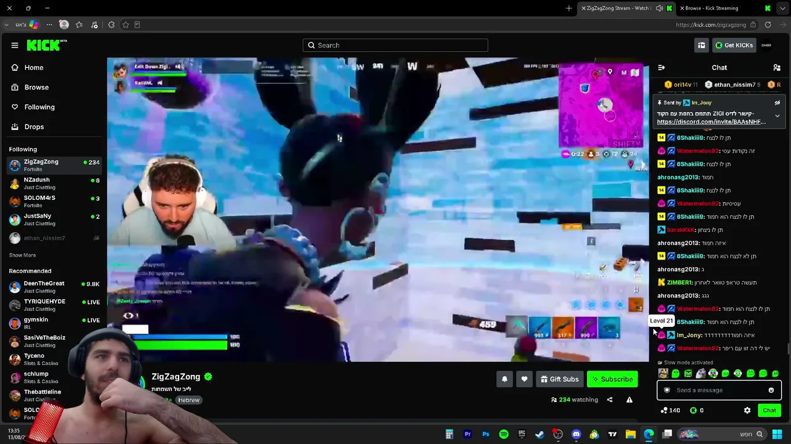791x444 pixels.
Task: Select the hamster emote in quick emotes
Action: click(x=663, y=373)
